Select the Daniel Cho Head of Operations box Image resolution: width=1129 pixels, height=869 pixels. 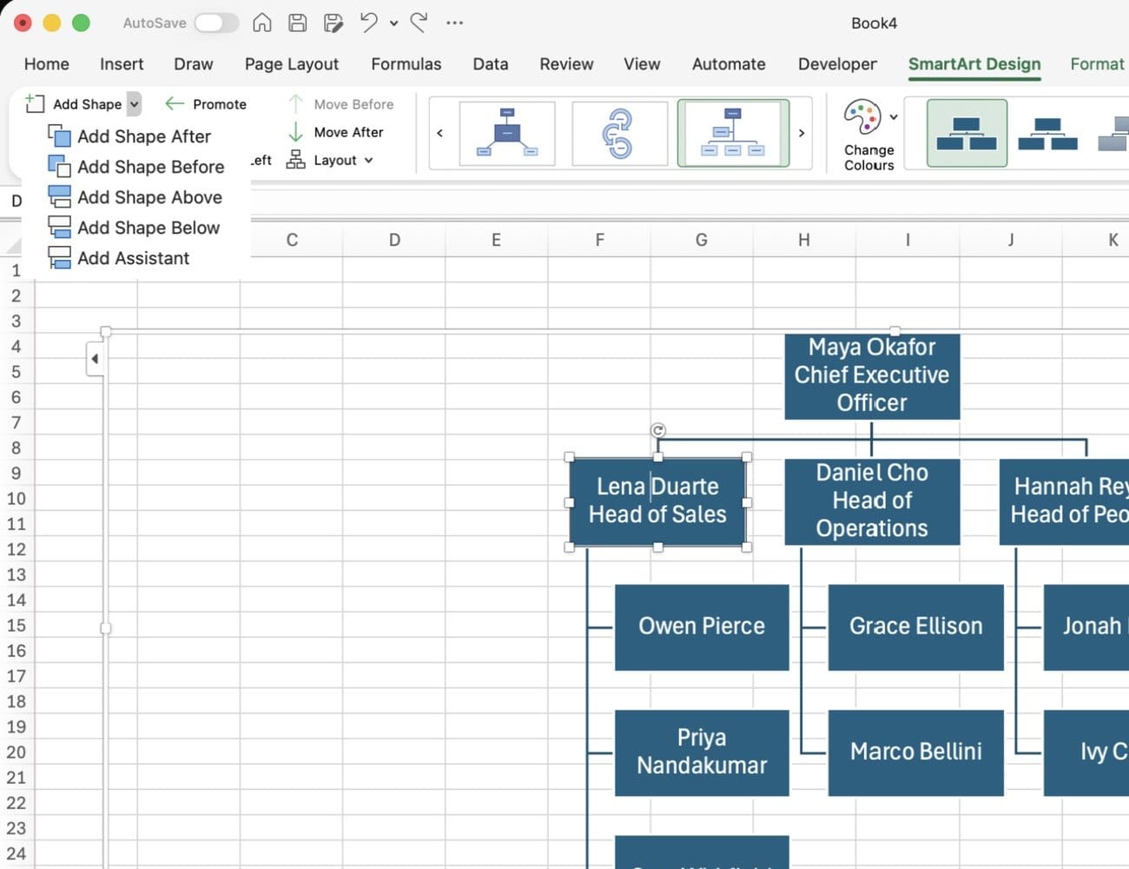tap(872, 501)
